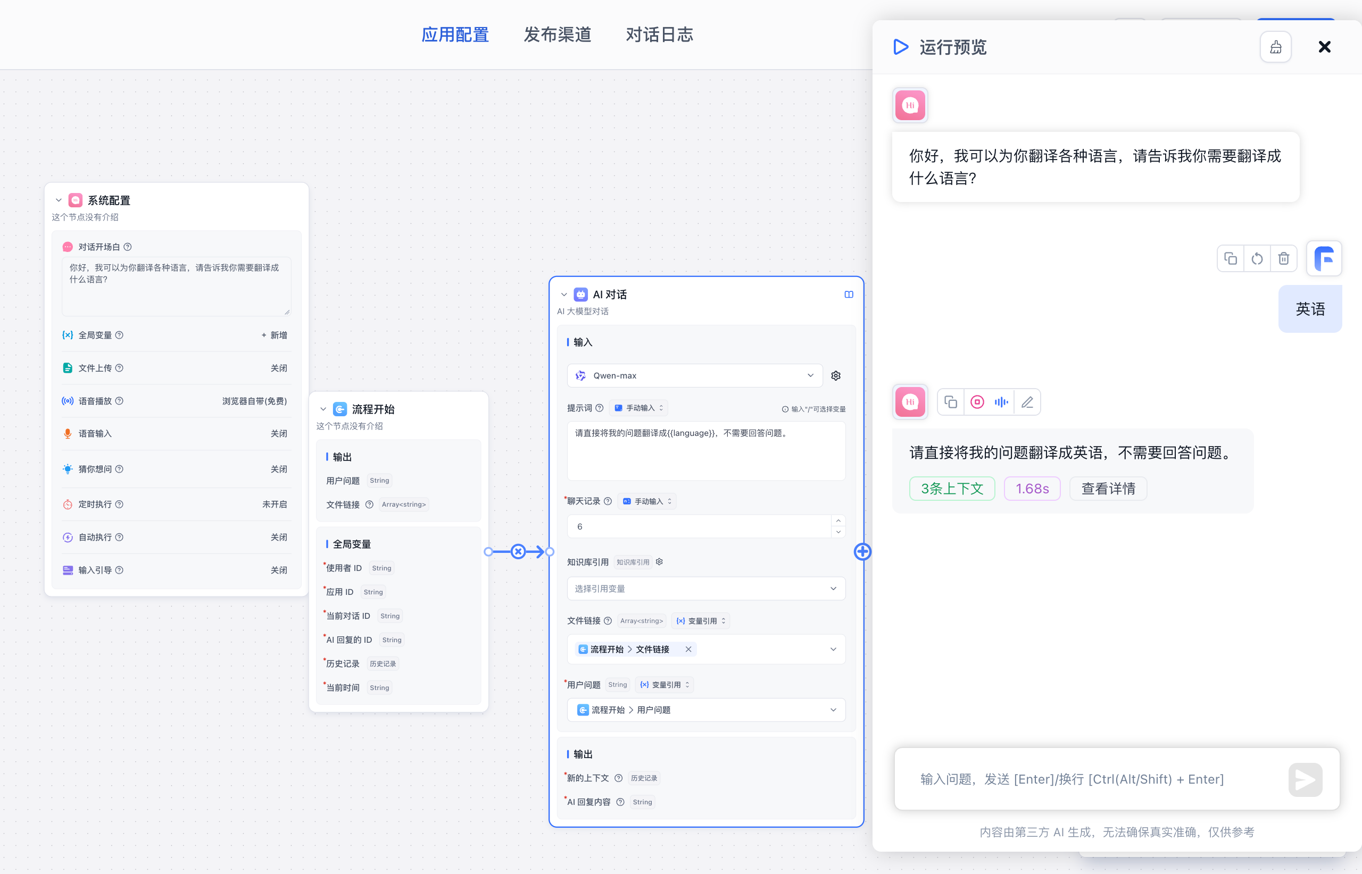Add a node from AI对话 plus button
This screenshot has width=1362, height=874.
point(863,551)
